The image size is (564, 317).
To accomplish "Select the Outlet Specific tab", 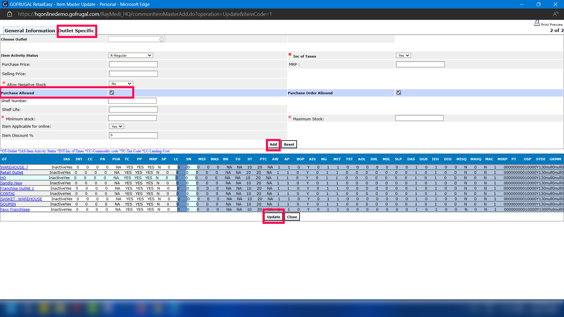I will point(76,31).
